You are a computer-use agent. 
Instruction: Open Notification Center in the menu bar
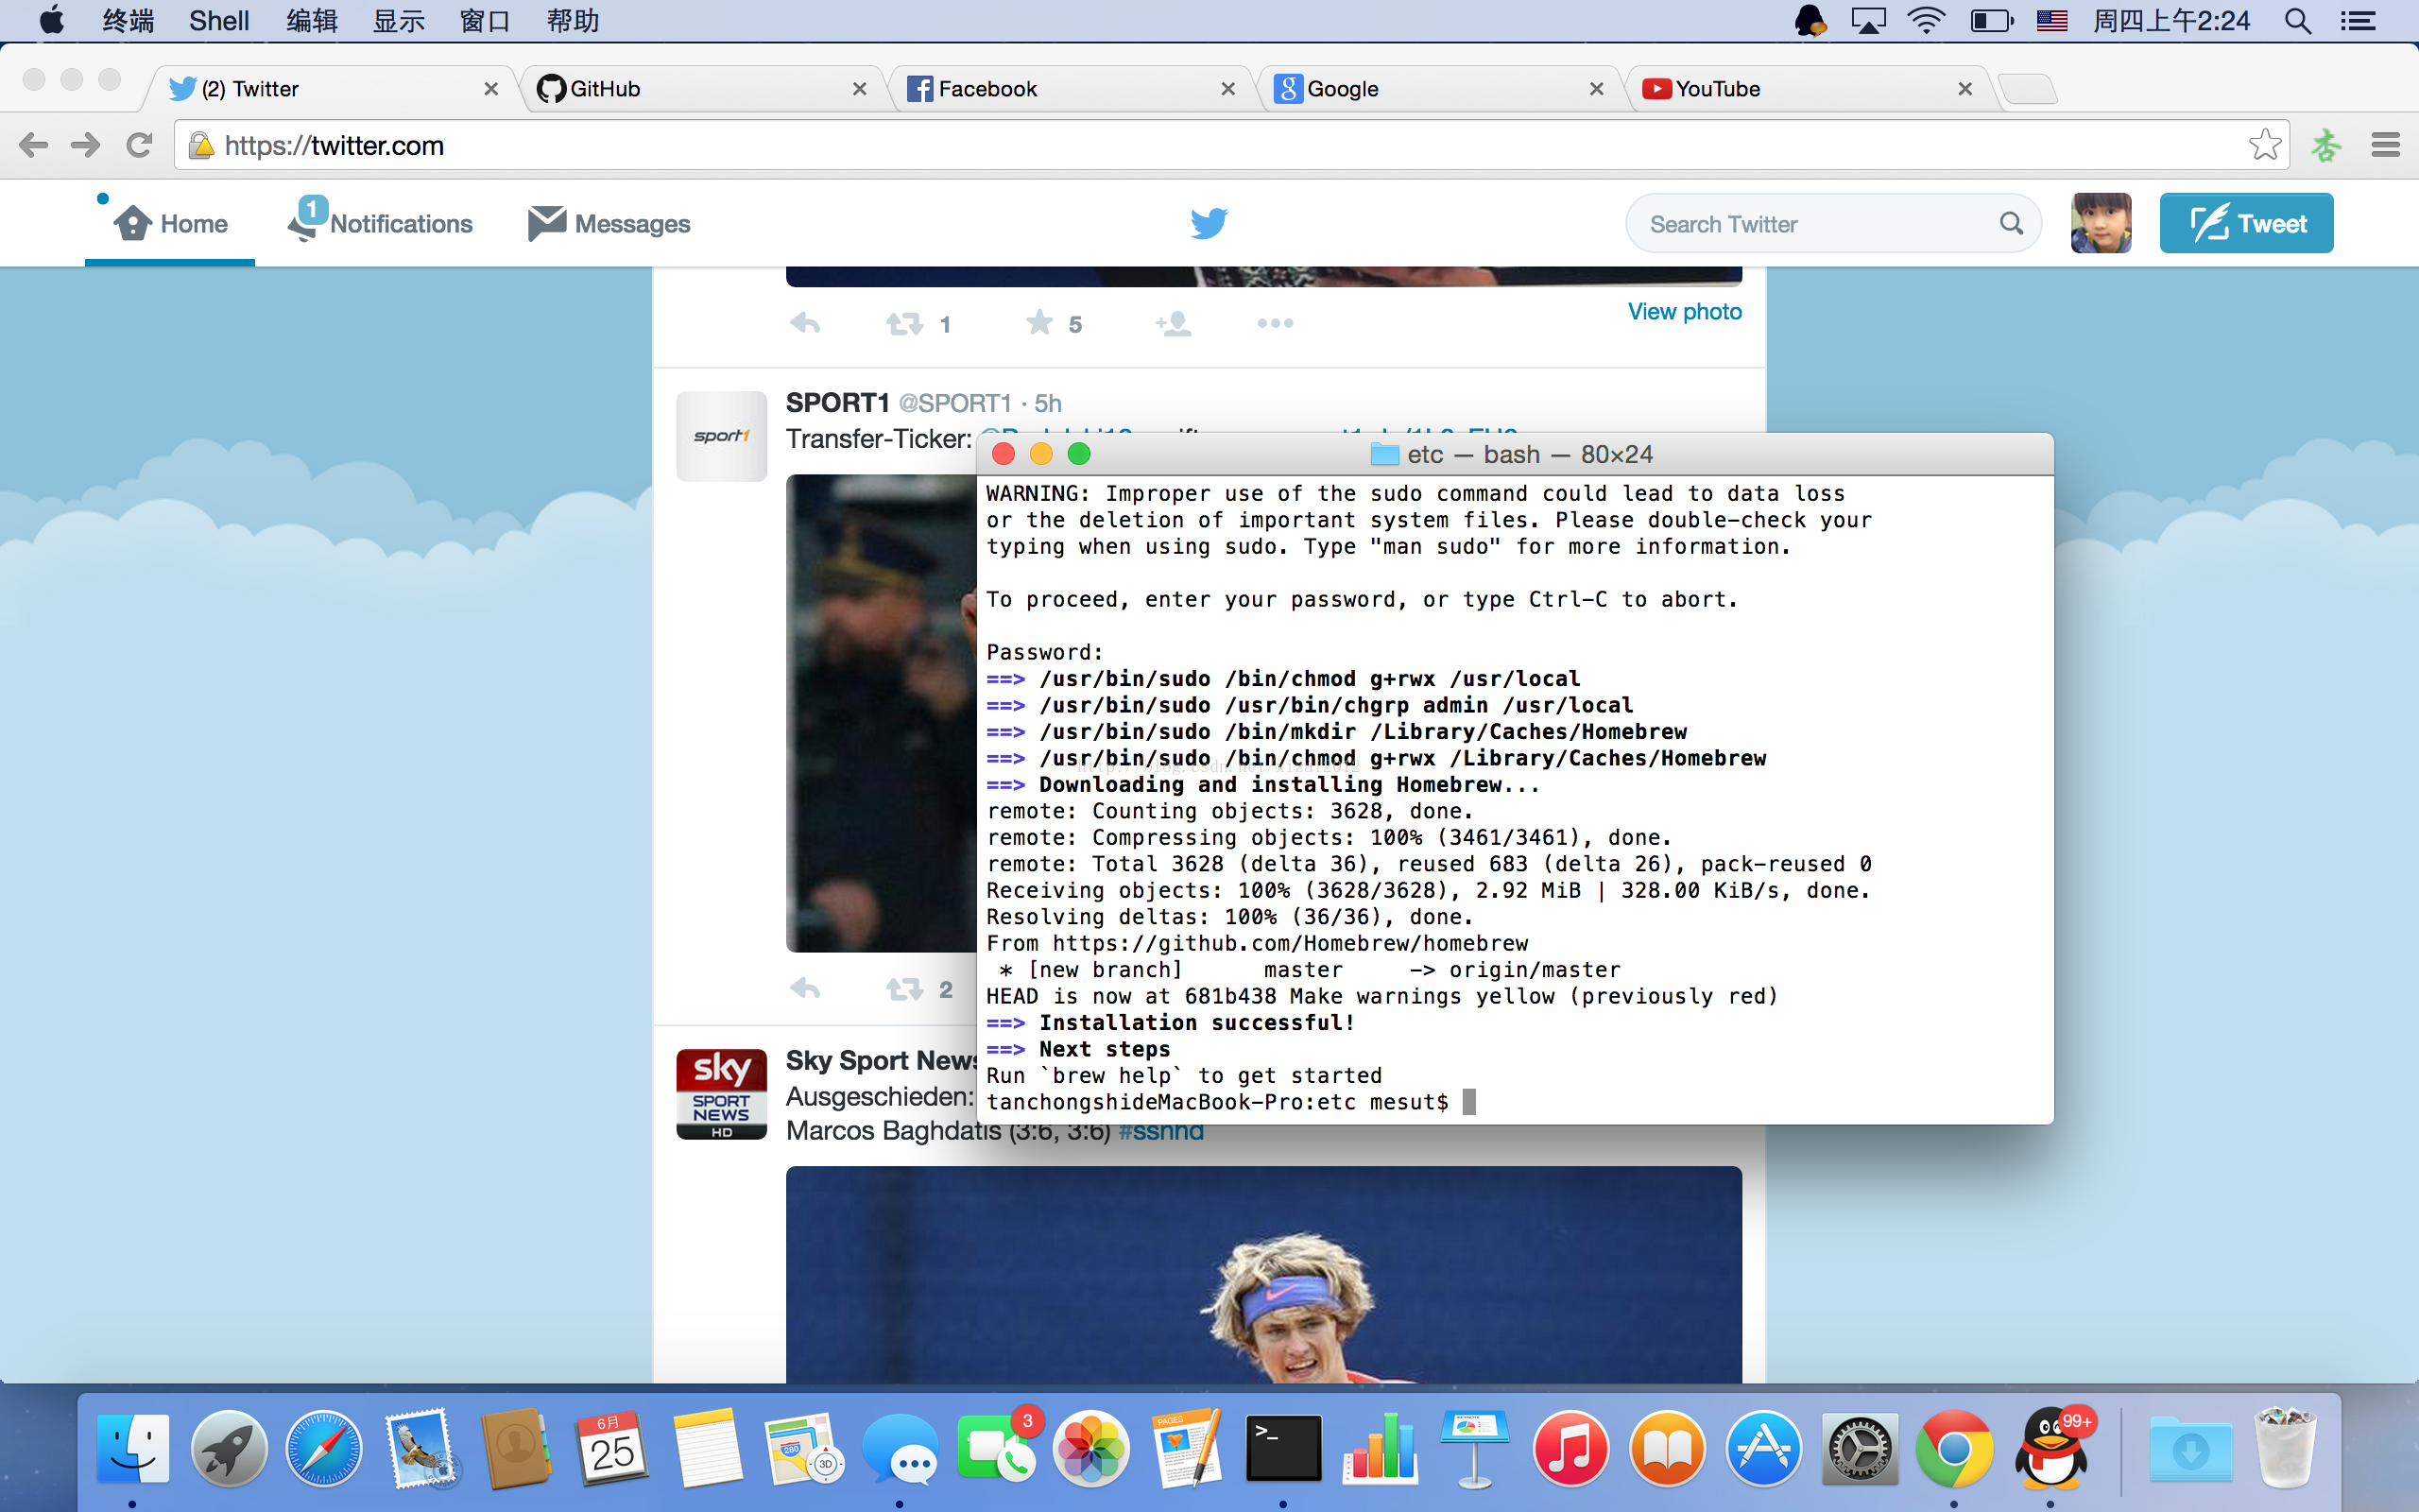click(x=2358, y=21)
